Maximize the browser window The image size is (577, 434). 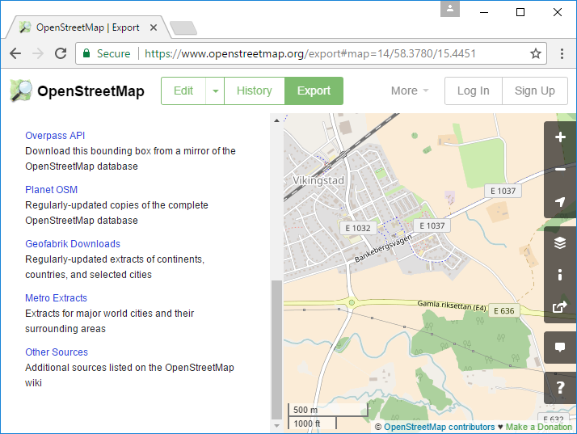520,12
